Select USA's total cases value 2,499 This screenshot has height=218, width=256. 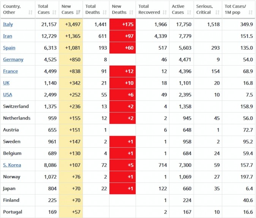pos(50,95)
